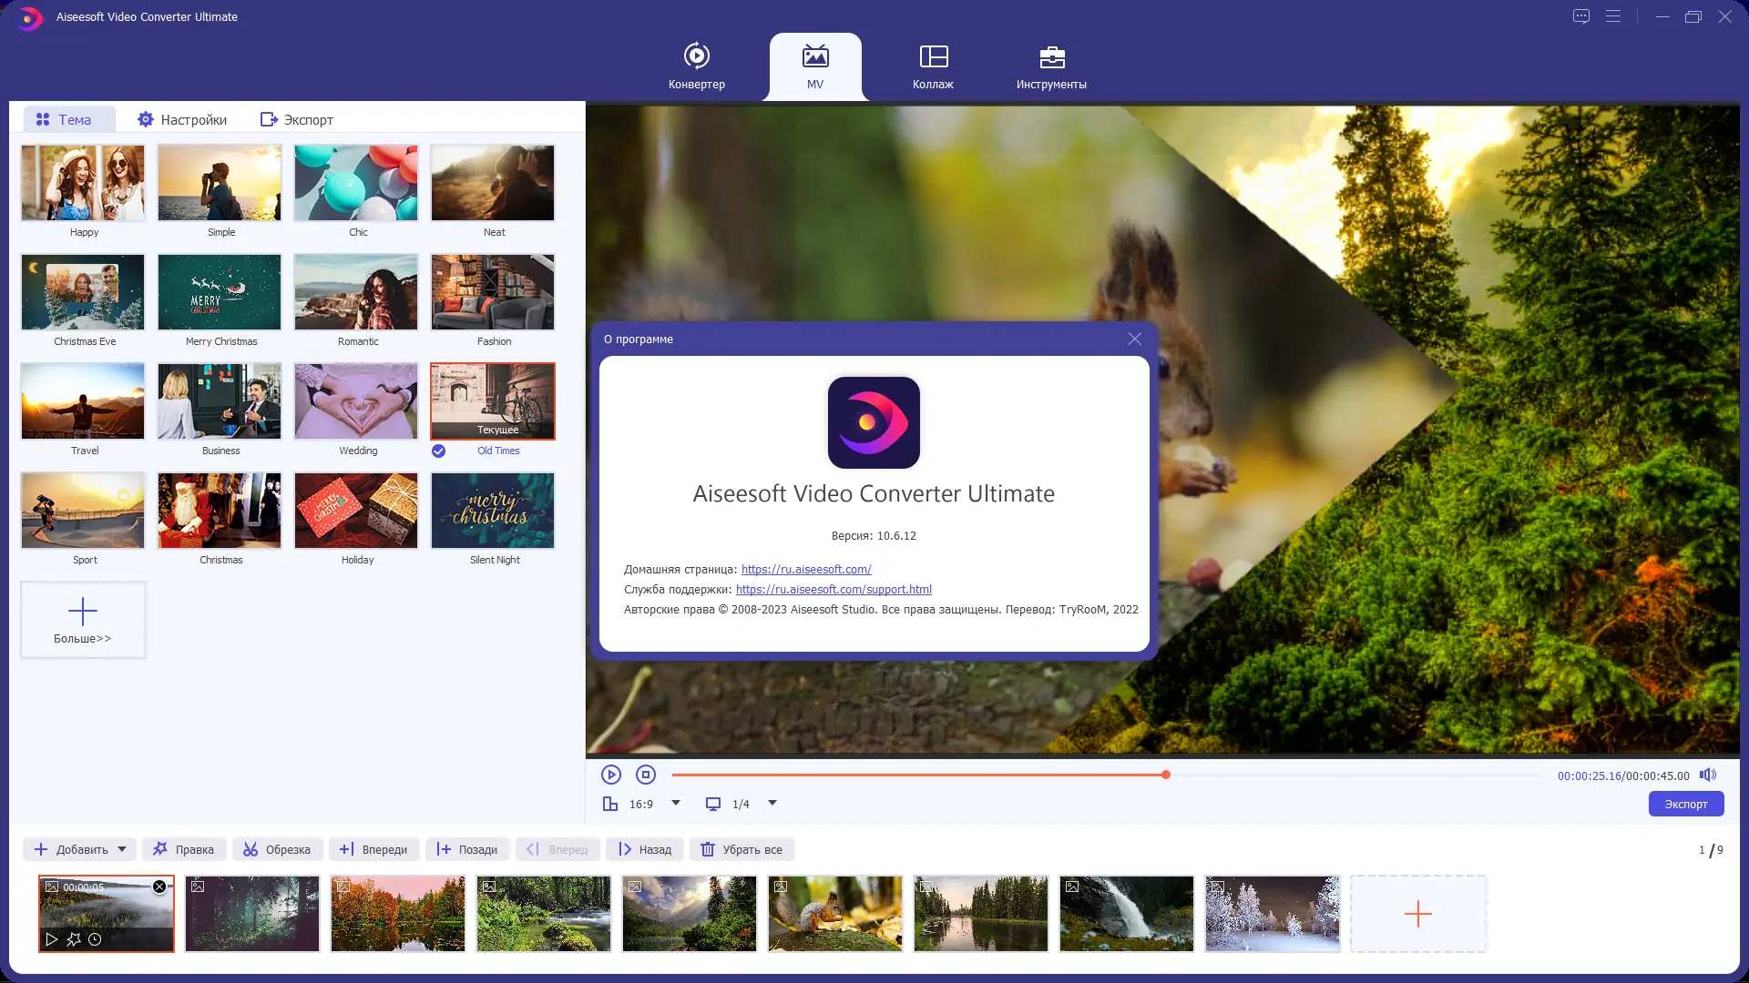Click Убрать все trash button
The height and width of the screenshot is (983, 1749).
point(742,849)
